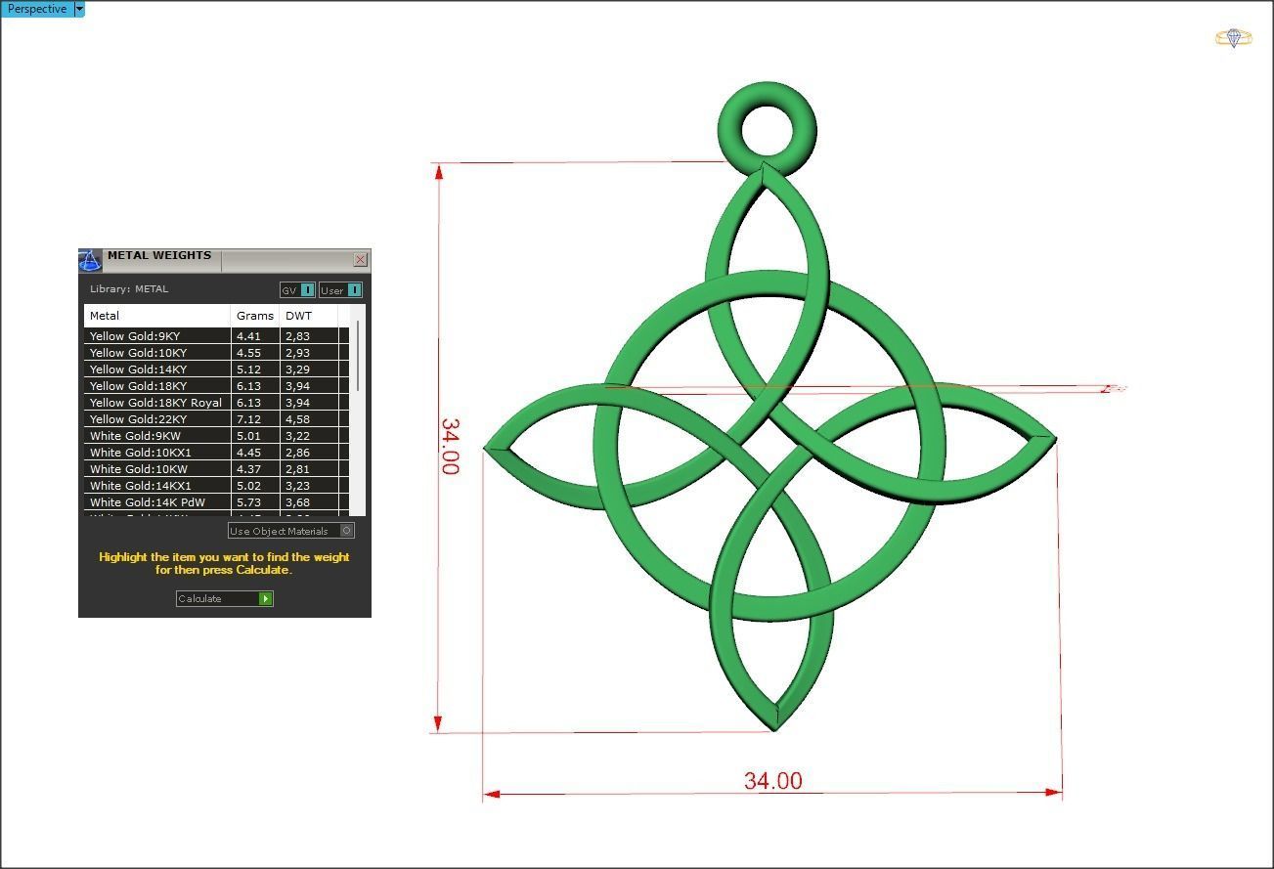Click the Grams column header
Image resolution: width=1274 pixels, height=869 pixels.
(x=255, y=316)
